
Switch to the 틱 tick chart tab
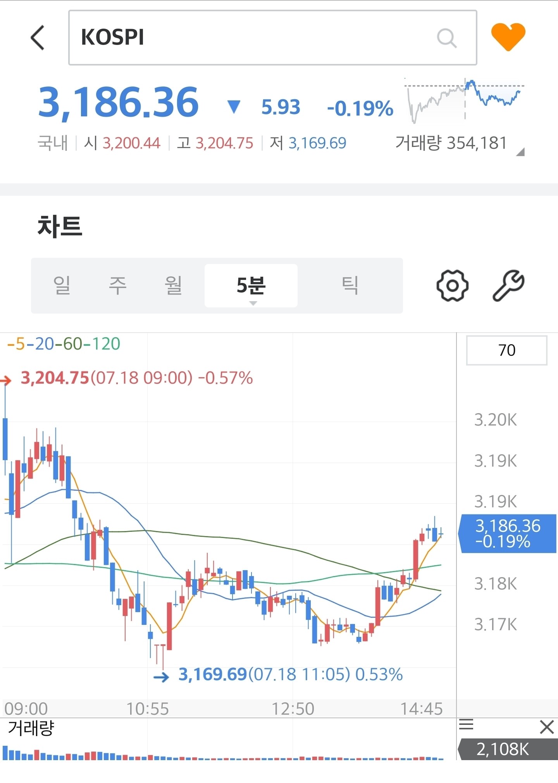pos(350,286)
